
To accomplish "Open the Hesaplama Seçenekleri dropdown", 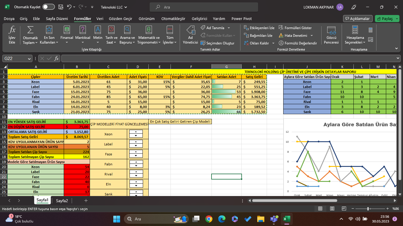I will [x=355, y=35].
